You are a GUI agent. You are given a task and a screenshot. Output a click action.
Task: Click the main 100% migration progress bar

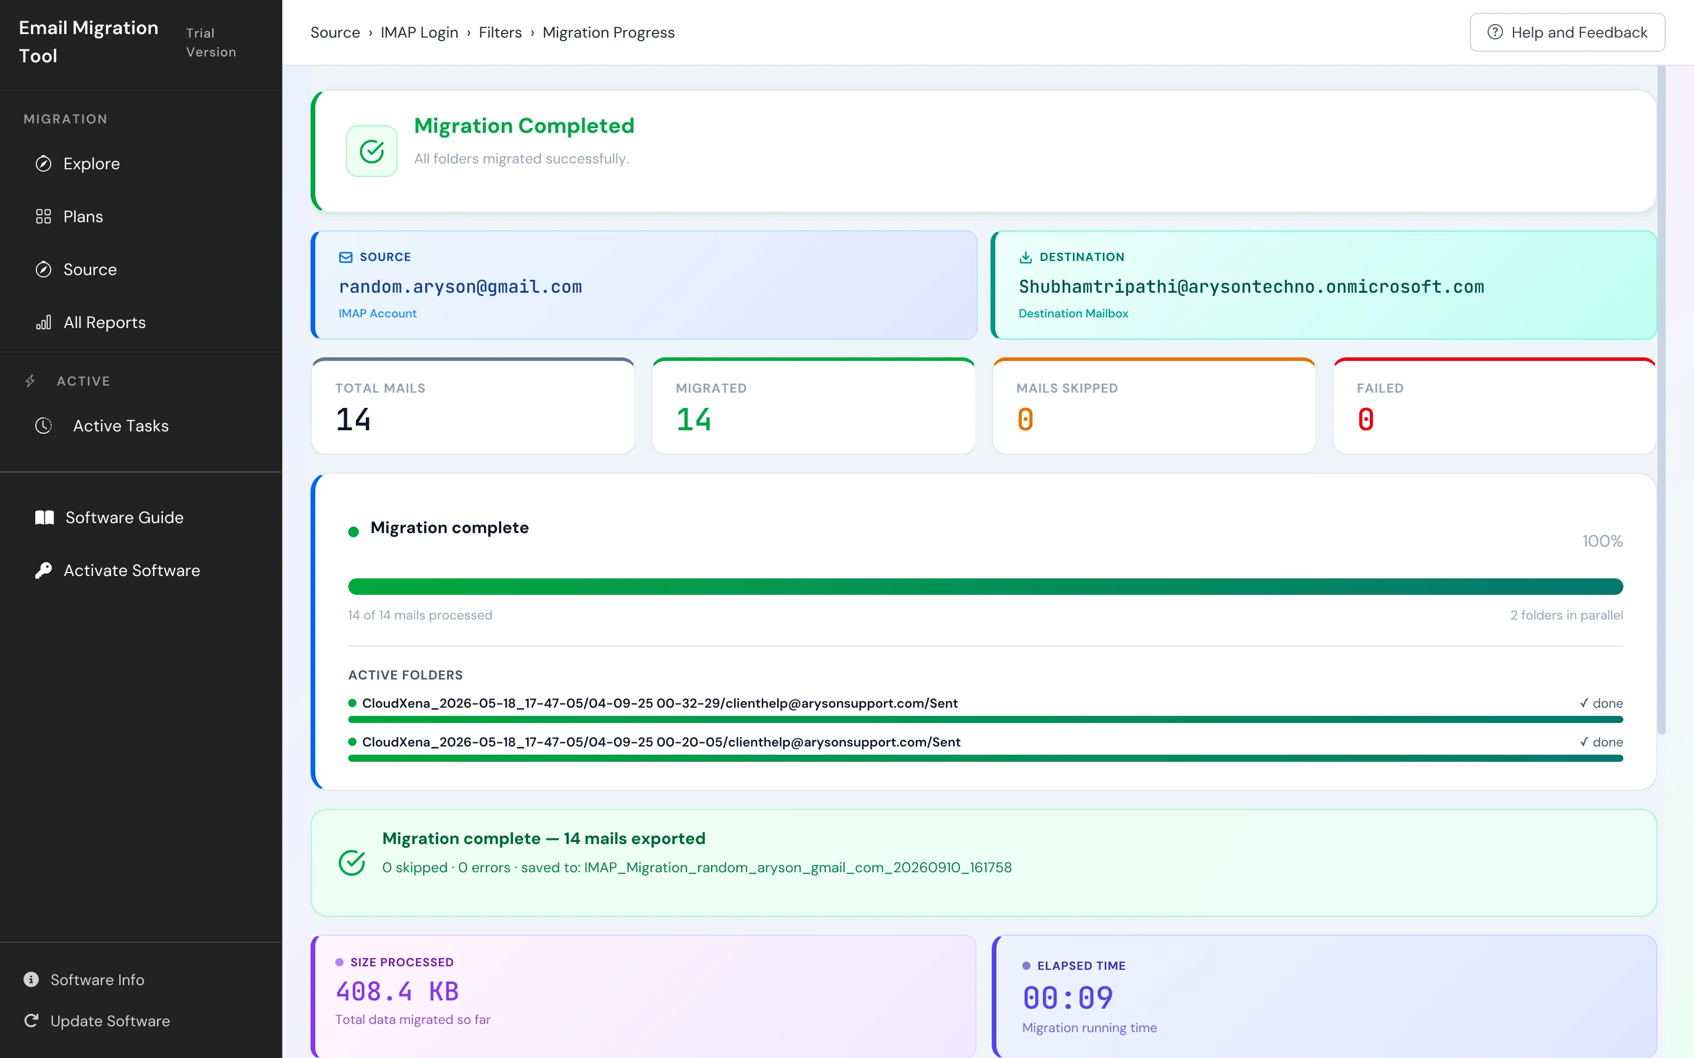pos(986,587)
